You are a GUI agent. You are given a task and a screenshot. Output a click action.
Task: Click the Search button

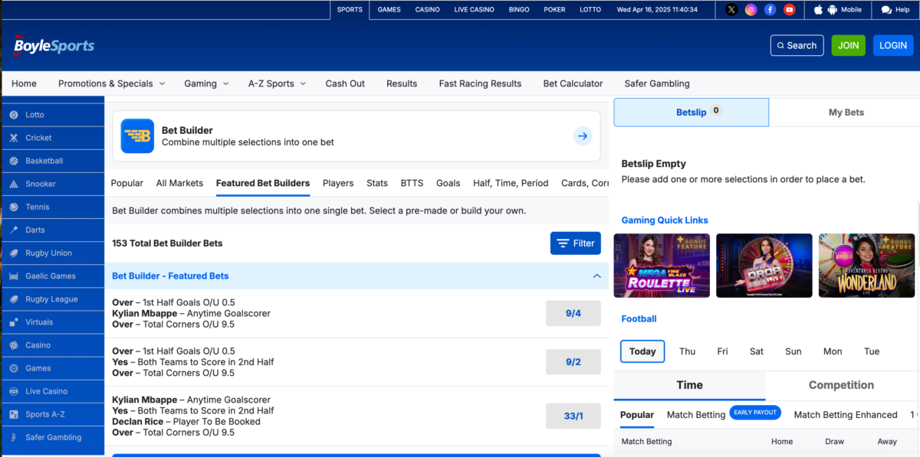797,45
